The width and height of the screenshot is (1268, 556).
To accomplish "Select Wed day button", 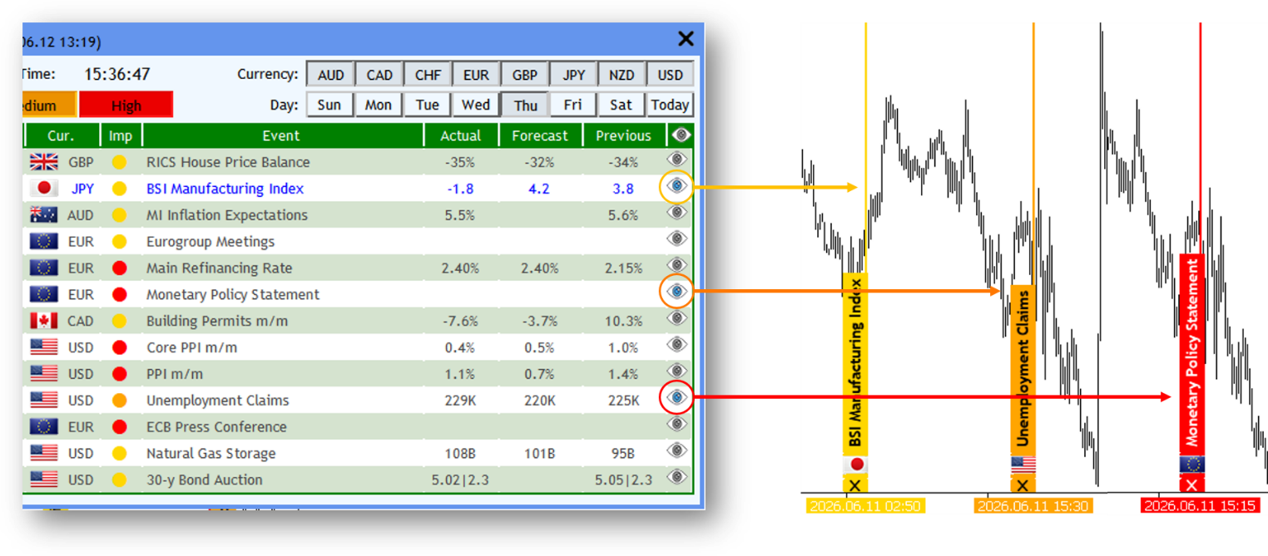I will (476, 105).
